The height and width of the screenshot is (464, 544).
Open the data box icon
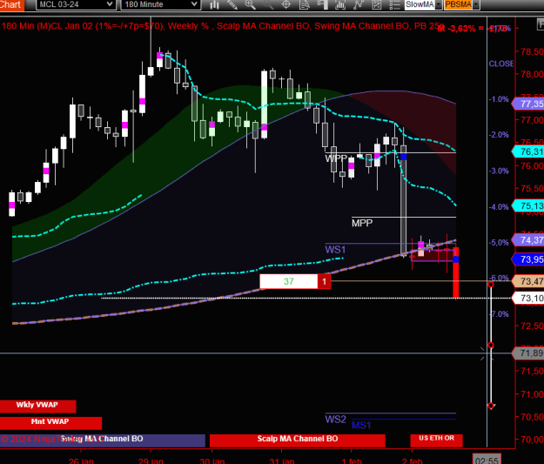305,5
